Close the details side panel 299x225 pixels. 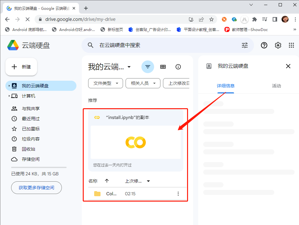click(x=288, y=66)
